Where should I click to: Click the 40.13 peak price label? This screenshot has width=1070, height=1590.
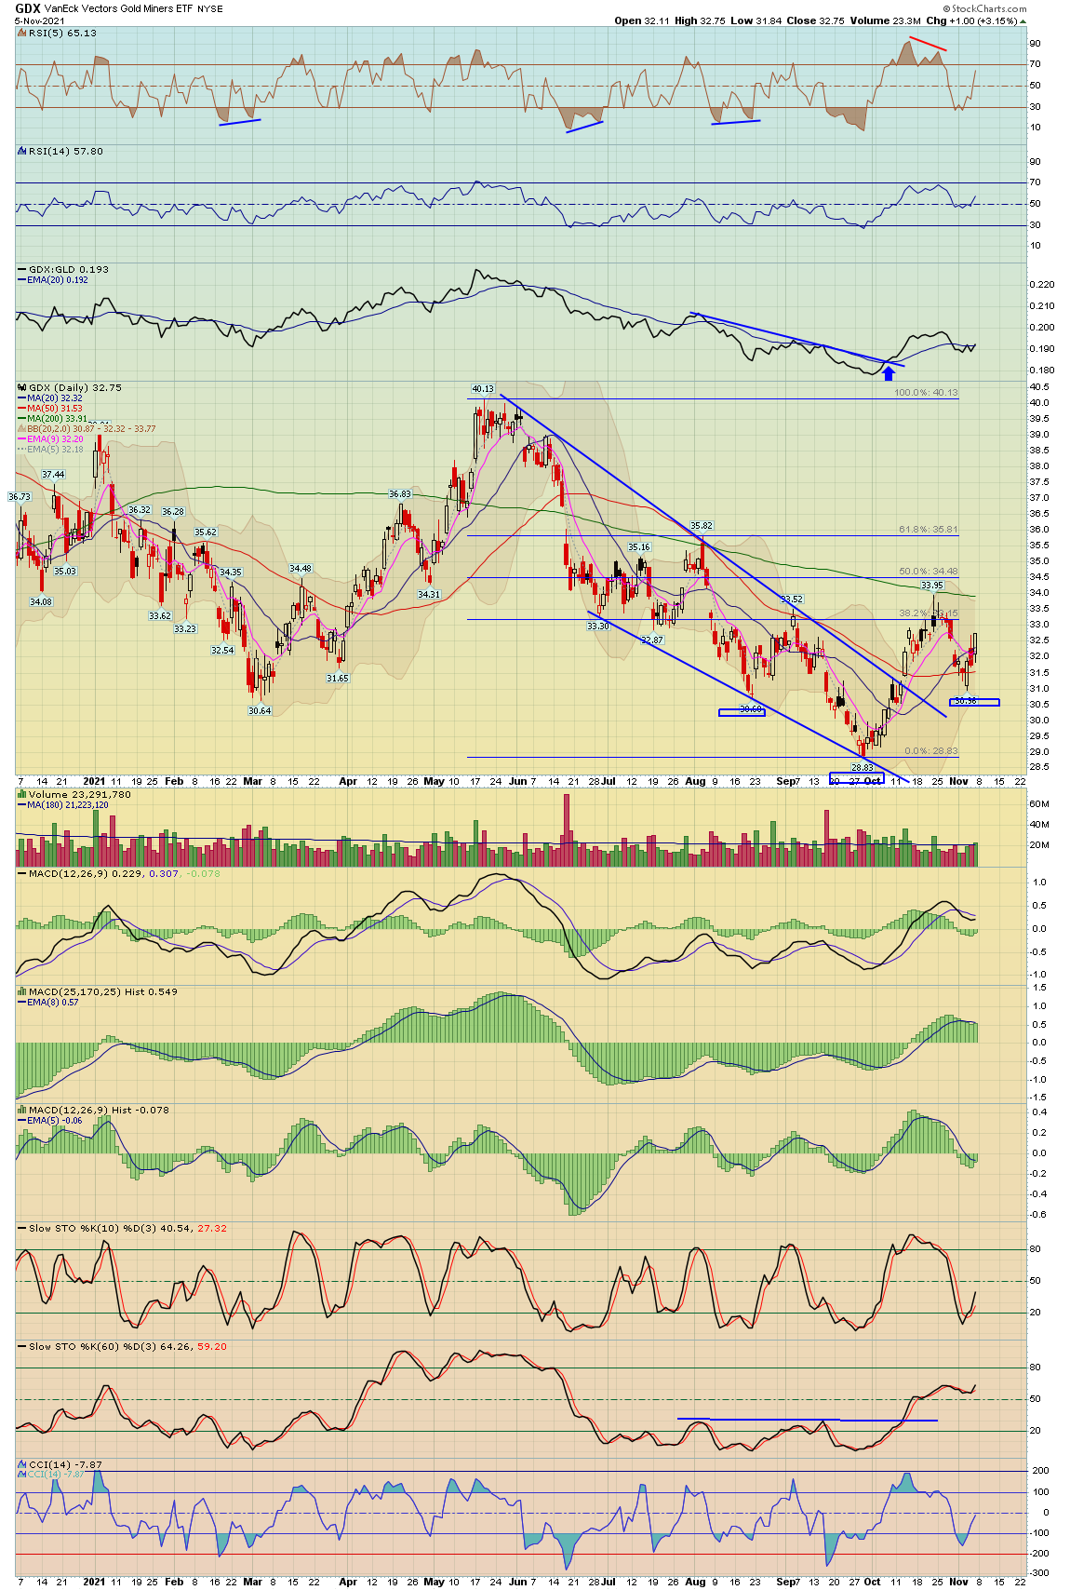point(482,388)
